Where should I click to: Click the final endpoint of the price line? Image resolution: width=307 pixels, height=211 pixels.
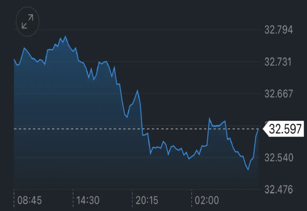pos(258,129)
